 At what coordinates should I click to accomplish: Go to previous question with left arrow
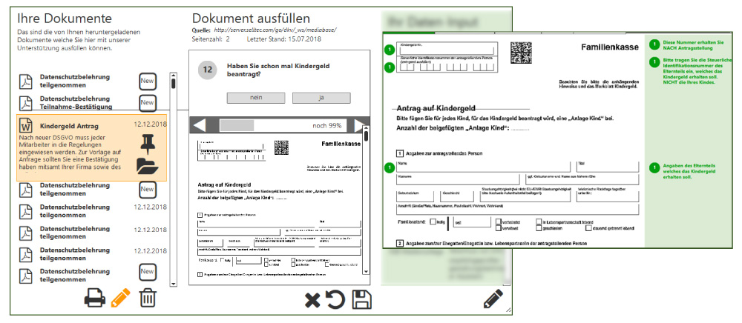199,125
